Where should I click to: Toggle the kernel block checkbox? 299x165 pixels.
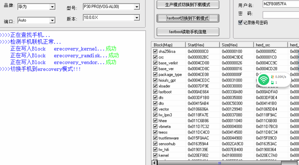(155, 155)
